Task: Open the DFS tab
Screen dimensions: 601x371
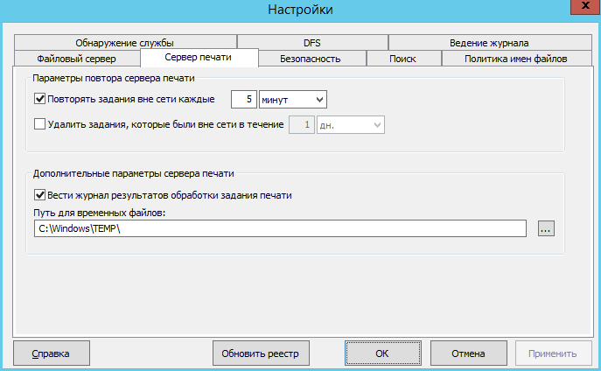Action: [x=312, y=42]
